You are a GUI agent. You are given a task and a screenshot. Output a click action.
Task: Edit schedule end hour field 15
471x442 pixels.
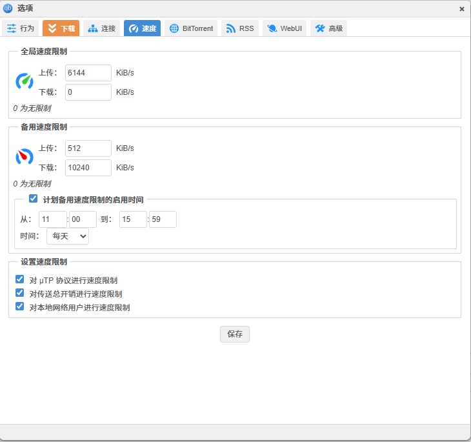coord(133,219)
